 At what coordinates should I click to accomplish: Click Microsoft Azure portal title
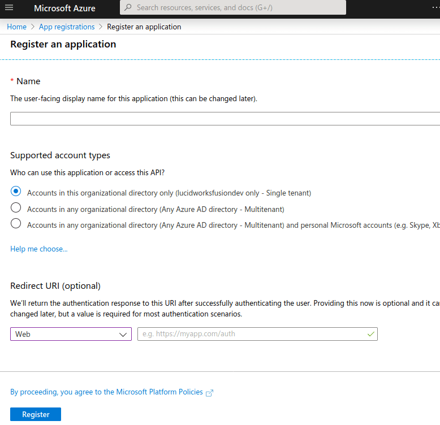coord(64,8)
